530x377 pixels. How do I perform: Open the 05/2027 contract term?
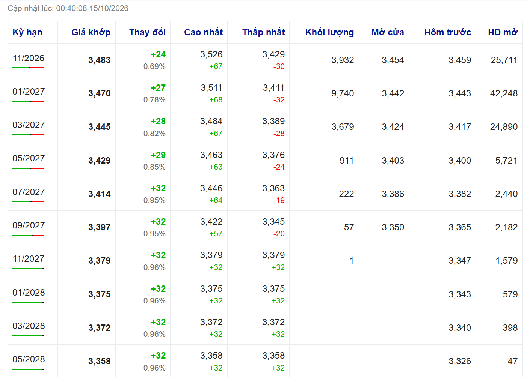pyautogui.click(x=29, y=158)
